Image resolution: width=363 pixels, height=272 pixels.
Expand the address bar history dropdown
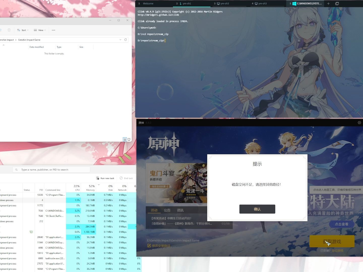click(120, 40)
